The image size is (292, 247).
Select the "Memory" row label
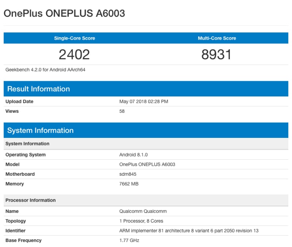tap(15, 184)
